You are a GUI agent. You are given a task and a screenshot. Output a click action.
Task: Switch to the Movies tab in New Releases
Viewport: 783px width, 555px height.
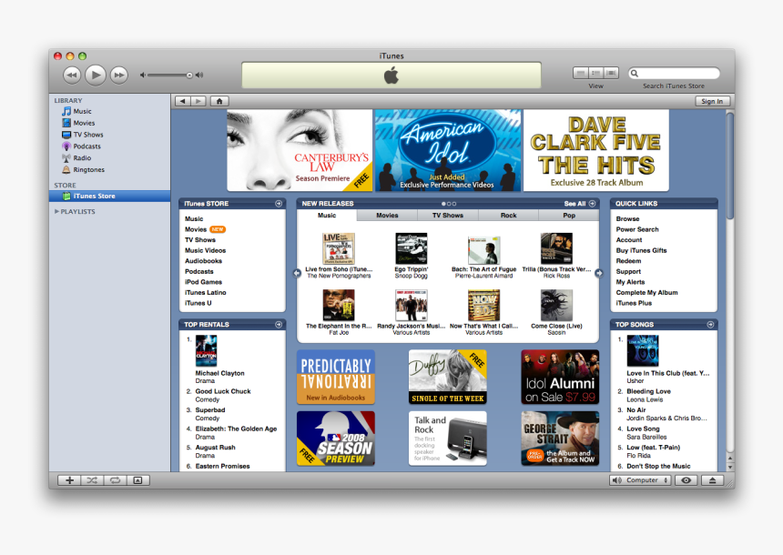pyautogui.click(x=386, y=216)
